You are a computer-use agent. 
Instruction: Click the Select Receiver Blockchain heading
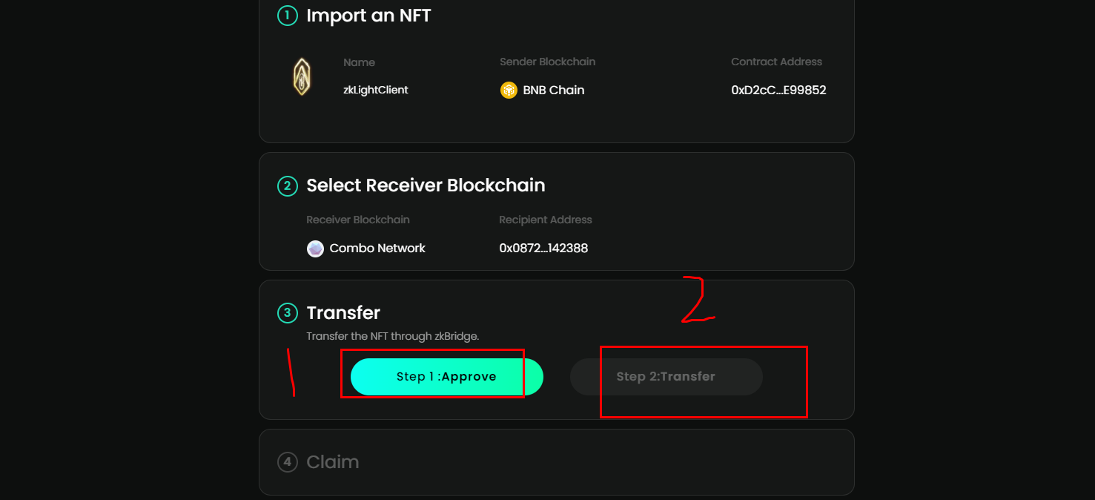click(426, 185)
